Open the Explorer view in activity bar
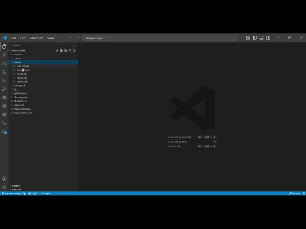 pos(4,46)
